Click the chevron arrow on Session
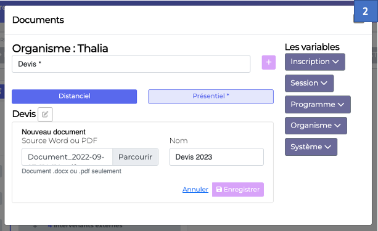 pyautogui.click(x=324, y=83)
